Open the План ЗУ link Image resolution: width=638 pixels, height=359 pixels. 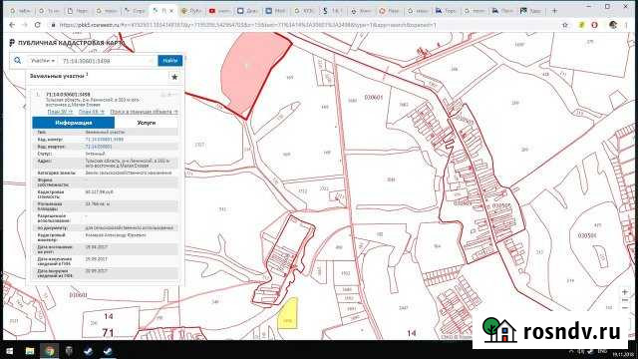tap(60, 112)
